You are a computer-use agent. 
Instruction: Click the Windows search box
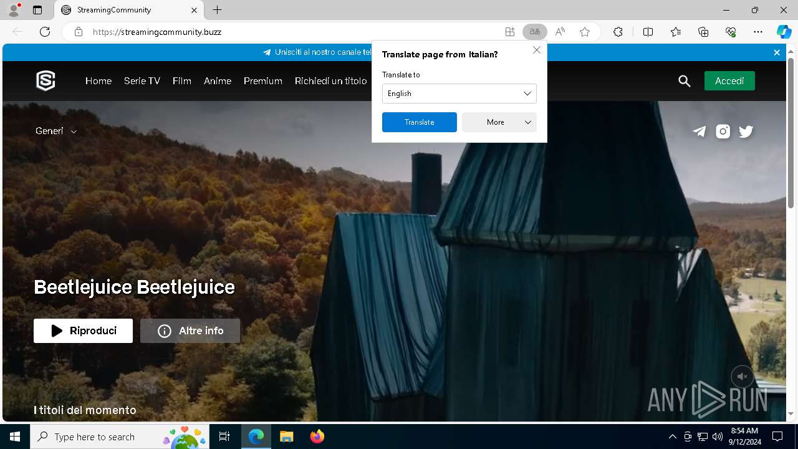120,437
